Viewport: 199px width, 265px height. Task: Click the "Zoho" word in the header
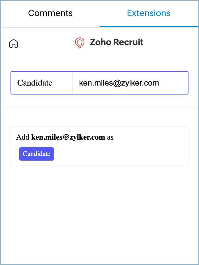pos(100,42)
